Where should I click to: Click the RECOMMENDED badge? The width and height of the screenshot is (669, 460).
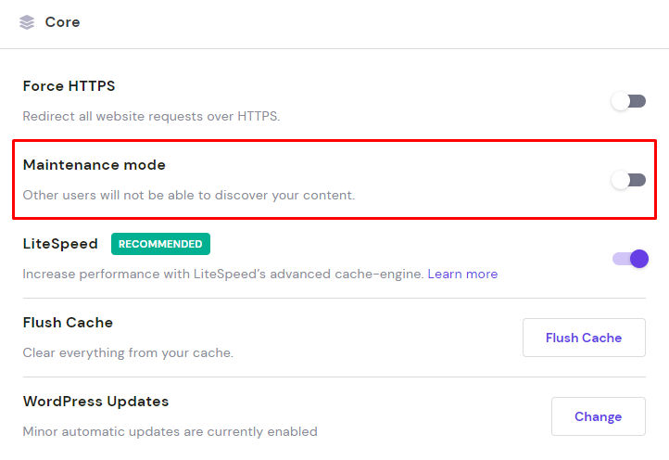tap(160, 244)
